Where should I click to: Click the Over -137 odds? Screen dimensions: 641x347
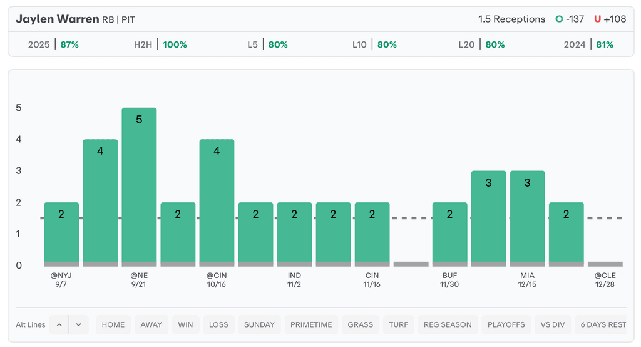570,19
